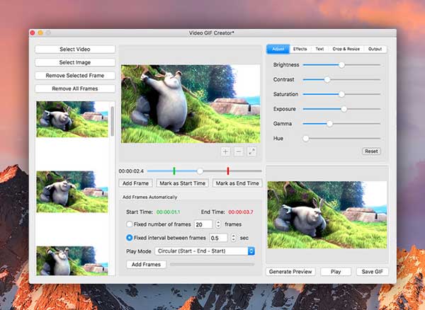
Task: Click the Reset adjustments button
Action: pyautogui.click(x=371, y=151)
